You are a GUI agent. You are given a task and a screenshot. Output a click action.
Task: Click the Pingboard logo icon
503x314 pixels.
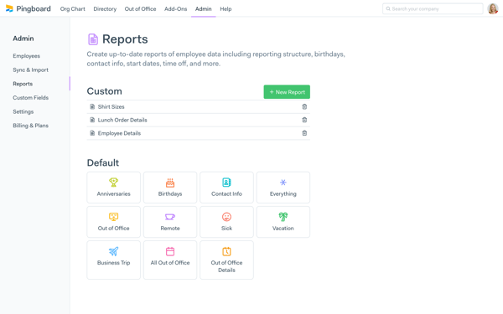coord(9,8)
